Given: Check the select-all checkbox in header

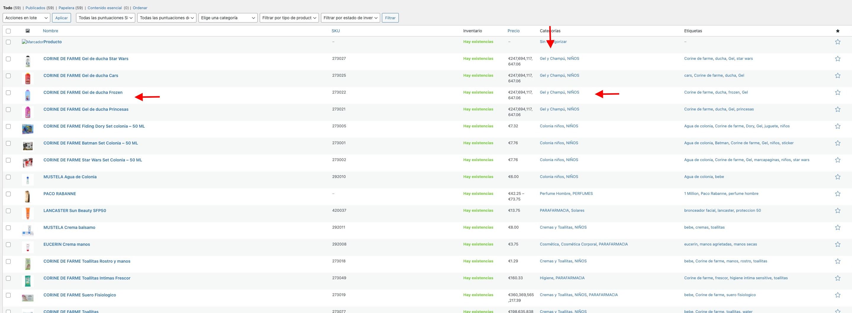Looking at the screenshot, I should [8, 31].
